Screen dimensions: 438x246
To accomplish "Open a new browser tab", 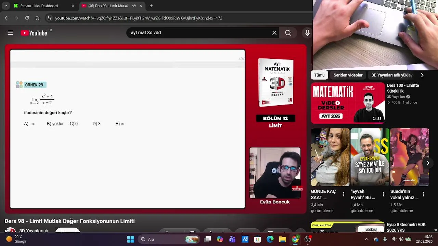I will 151,6.
